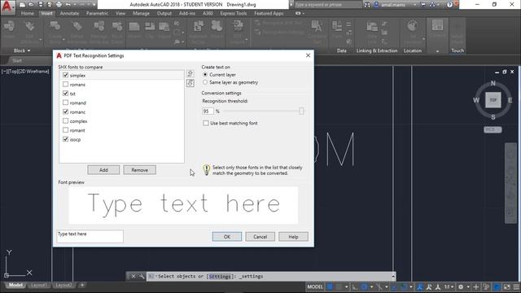Expand WCS dropdown below ViewCube
The image size is (521, 293).
tap(493, 129)
